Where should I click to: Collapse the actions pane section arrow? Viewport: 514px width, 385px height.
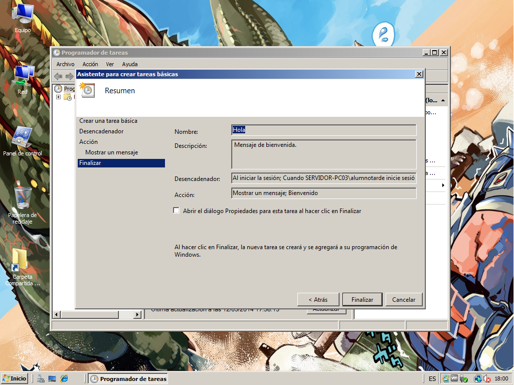pos(443,100)
